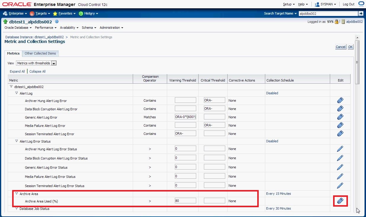Viewport: 366px width, 217px height.
Task: Click the page vertical scrollbar thumb
Action: tap(357, 62)
